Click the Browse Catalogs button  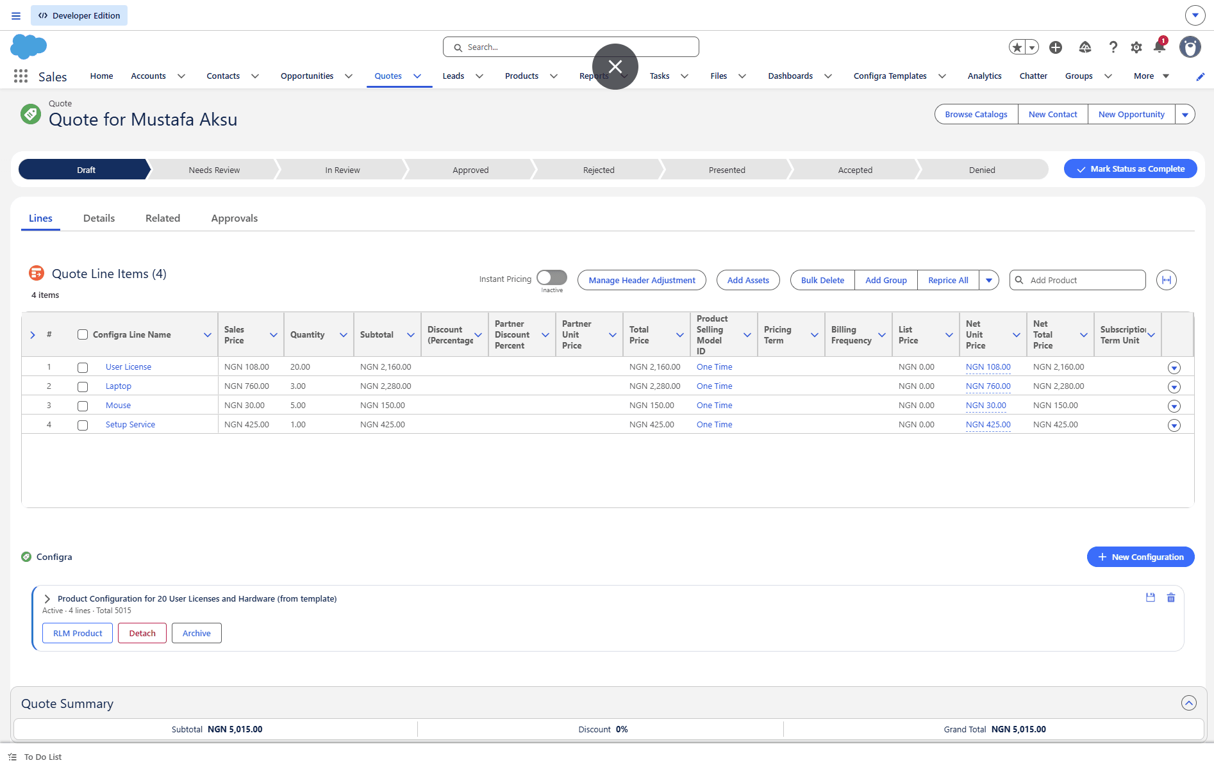point(976,115)
